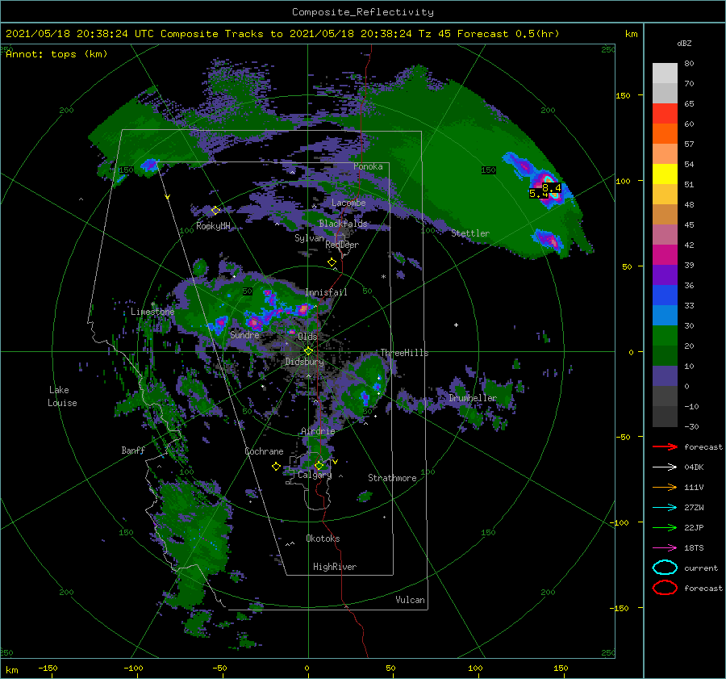
Task: Click the Composite_Reflectivity title
Action: [363, 12]
